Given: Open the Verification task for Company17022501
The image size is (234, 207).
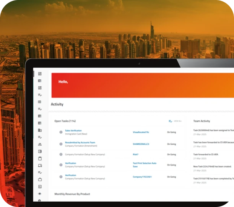Looking at the screenshot, I should (70, 175).
